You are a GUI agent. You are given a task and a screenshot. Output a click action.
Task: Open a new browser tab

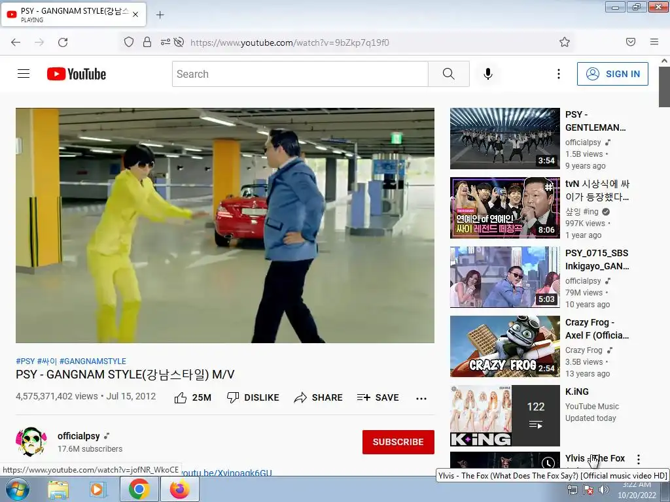click(x=160, y=15)
